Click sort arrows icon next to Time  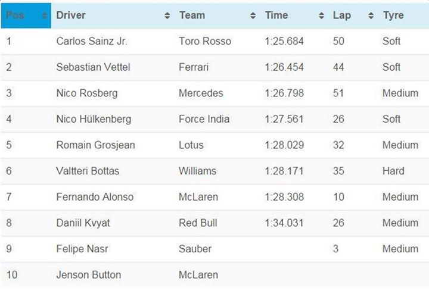[x=322, y=16]
